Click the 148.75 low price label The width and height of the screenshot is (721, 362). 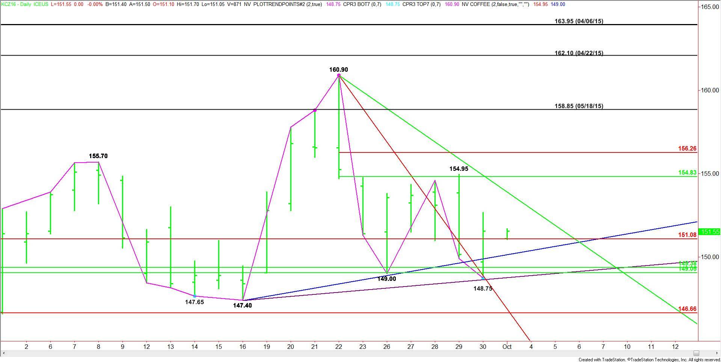pos(483,288)
